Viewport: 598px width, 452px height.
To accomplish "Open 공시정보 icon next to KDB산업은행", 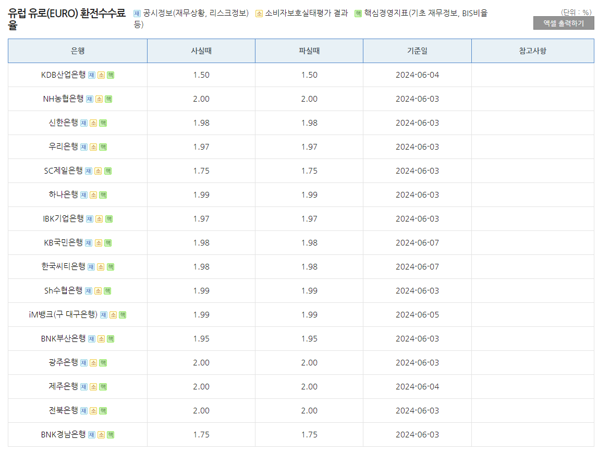I will click(x=92, y=75).
